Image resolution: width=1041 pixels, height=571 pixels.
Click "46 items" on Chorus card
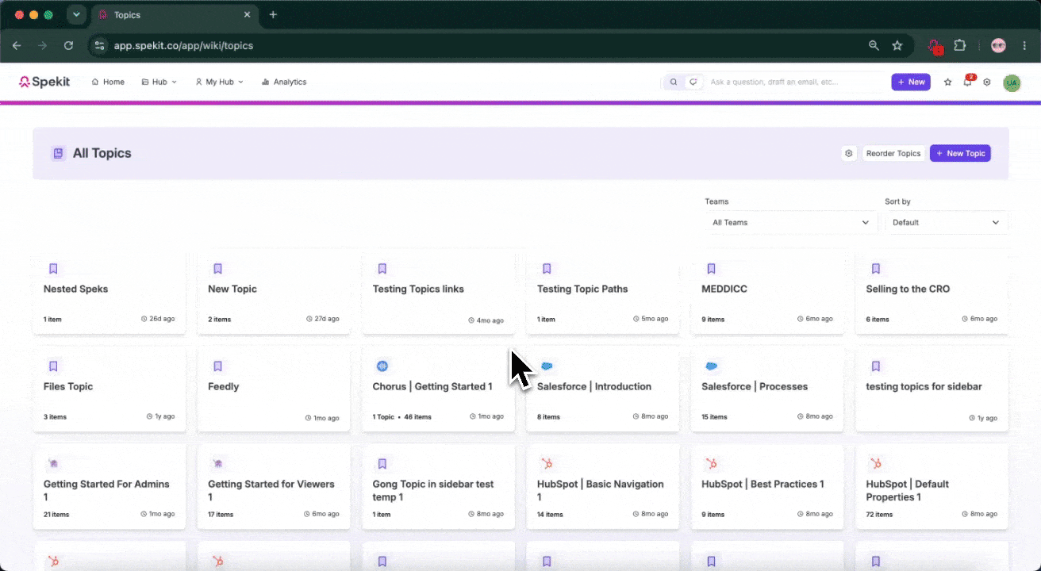[417, 416]
